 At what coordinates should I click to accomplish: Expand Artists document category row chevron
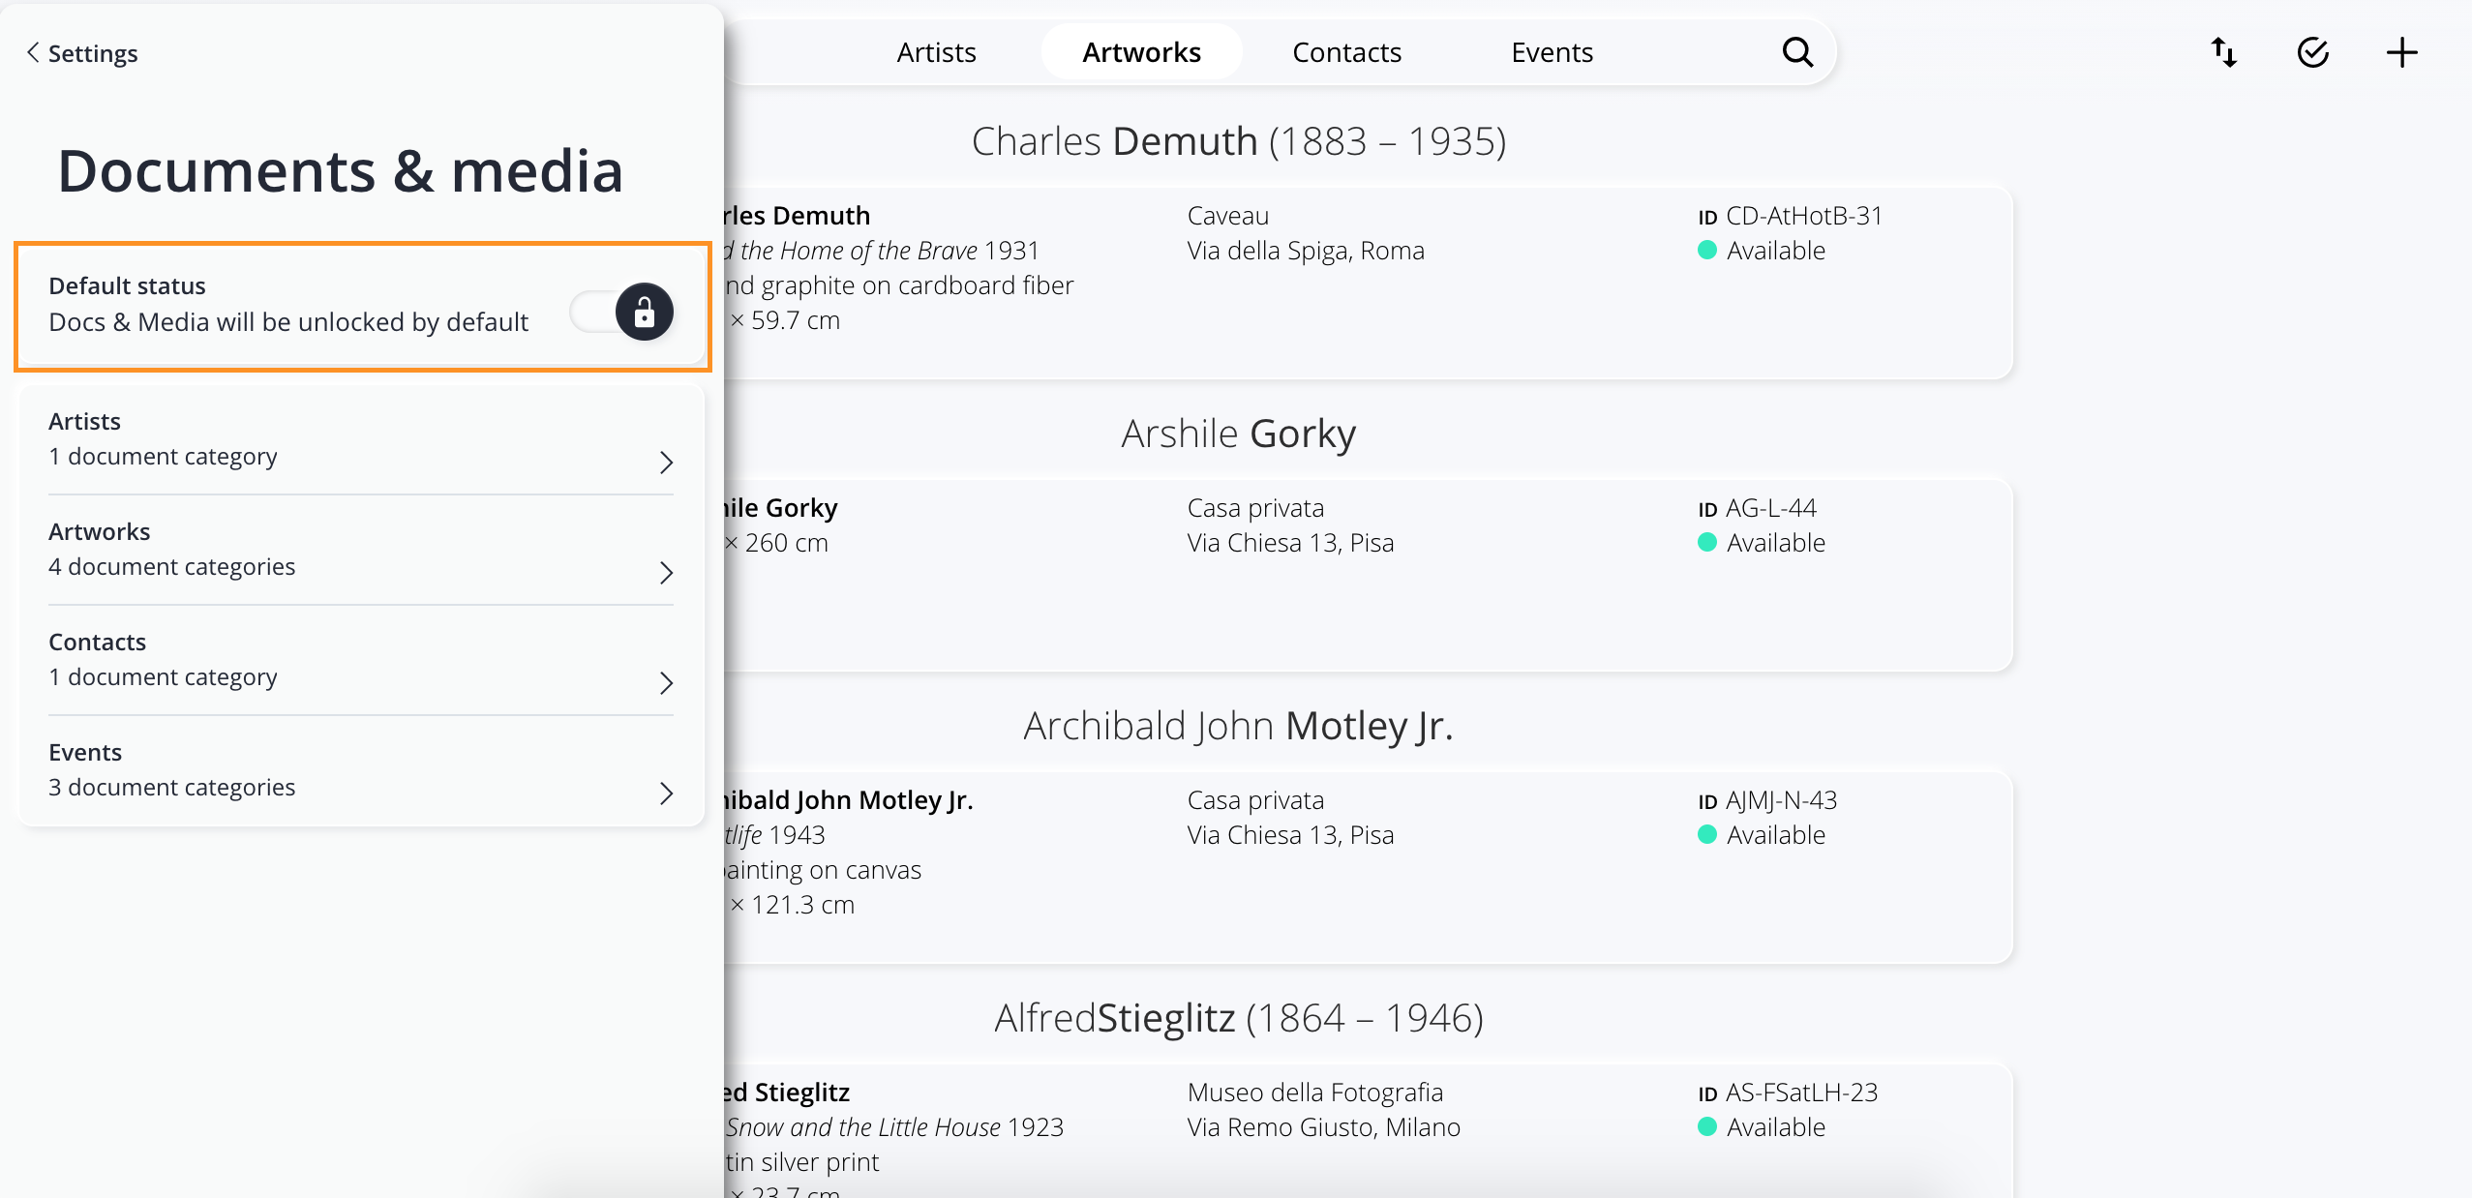click(666, 463)
